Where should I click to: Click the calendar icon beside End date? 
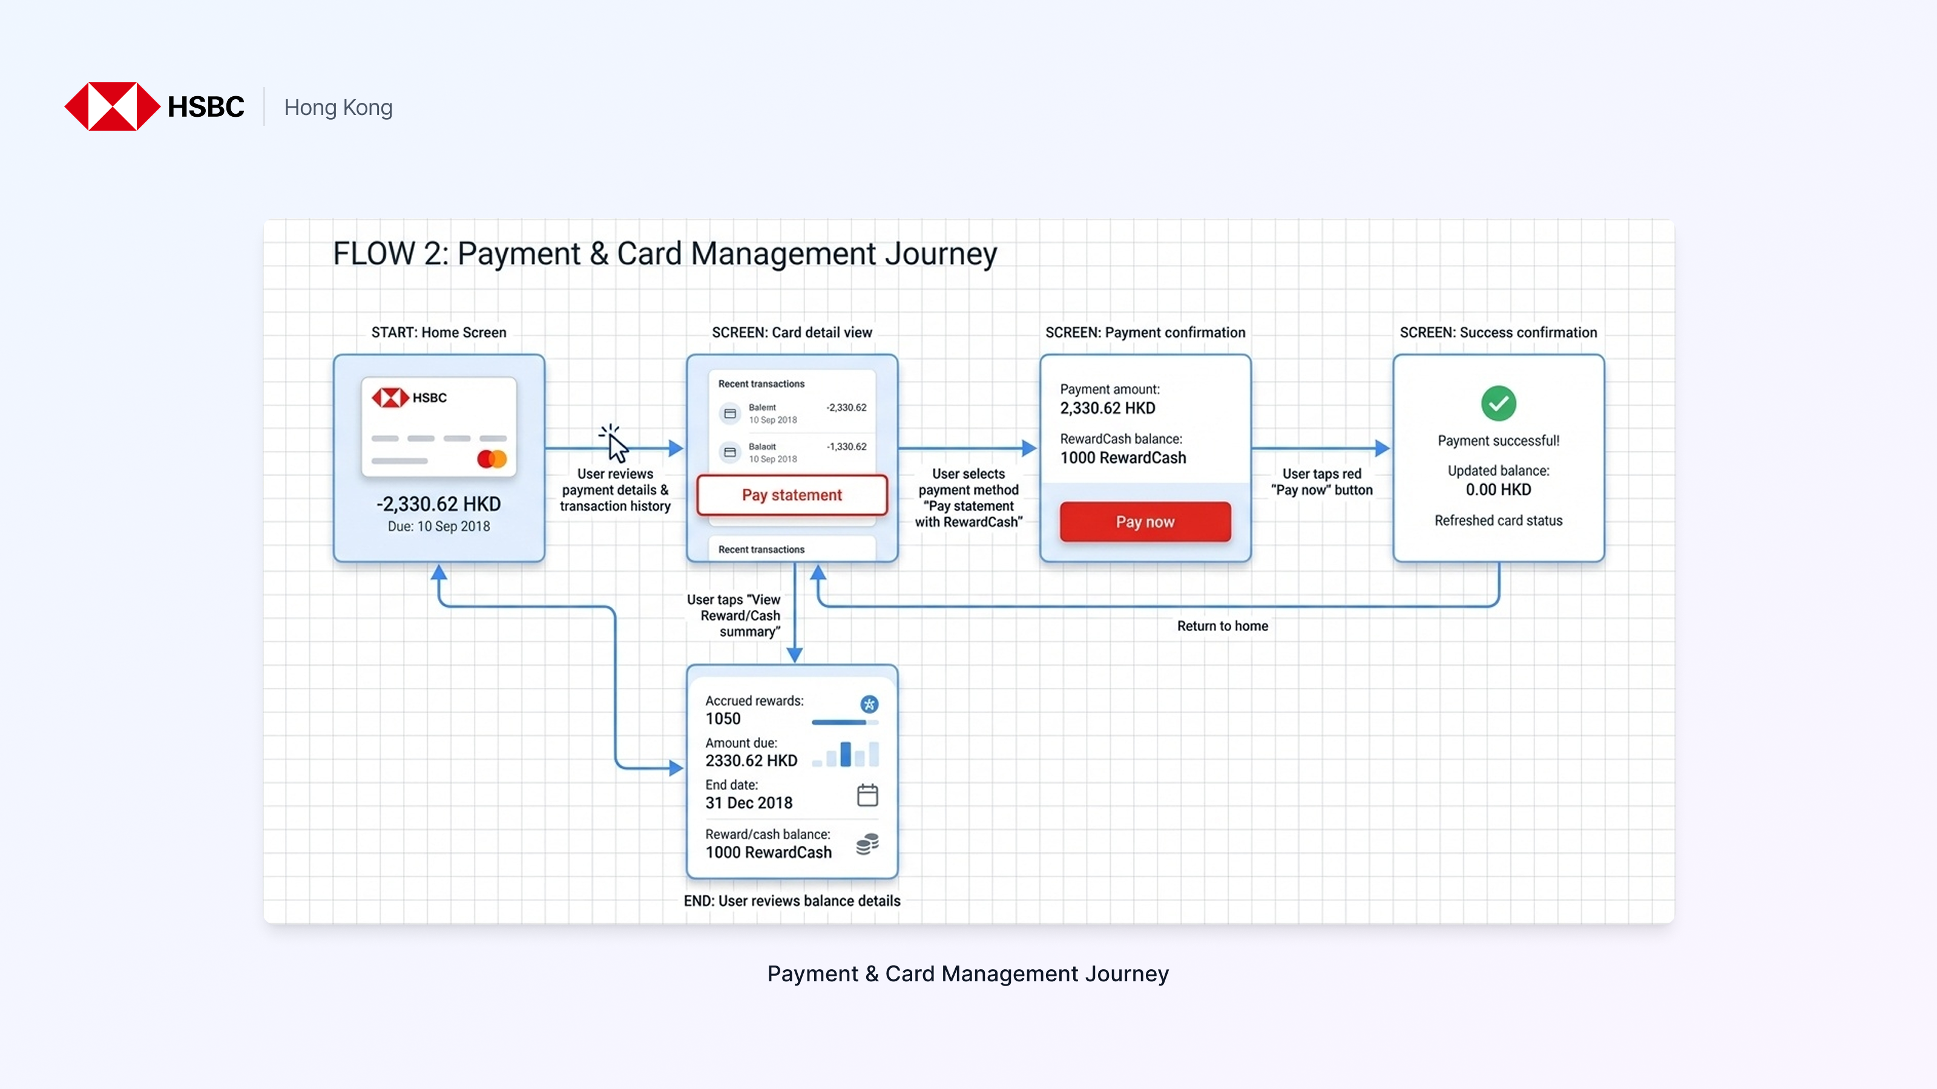(x=867, y=794)
